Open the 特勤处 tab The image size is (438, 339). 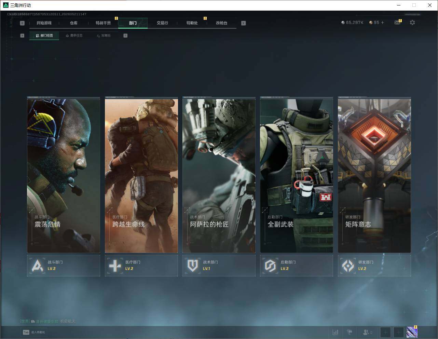point(192,23)
